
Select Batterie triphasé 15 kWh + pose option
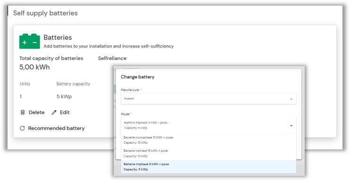tap(208, 153)
